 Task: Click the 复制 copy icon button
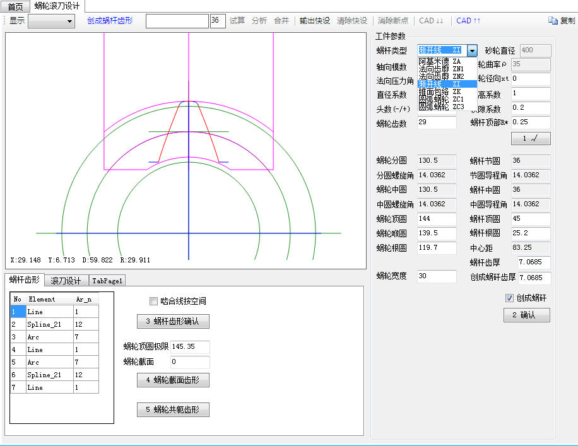[561, 21]
